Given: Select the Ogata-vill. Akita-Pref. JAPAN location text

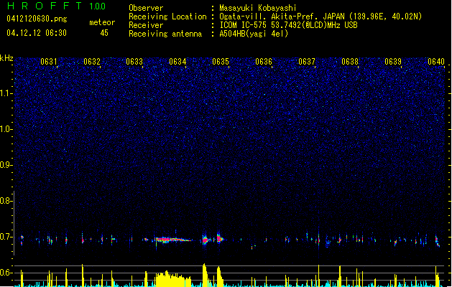Looking at the screenshot, I should tap(320, 17).
